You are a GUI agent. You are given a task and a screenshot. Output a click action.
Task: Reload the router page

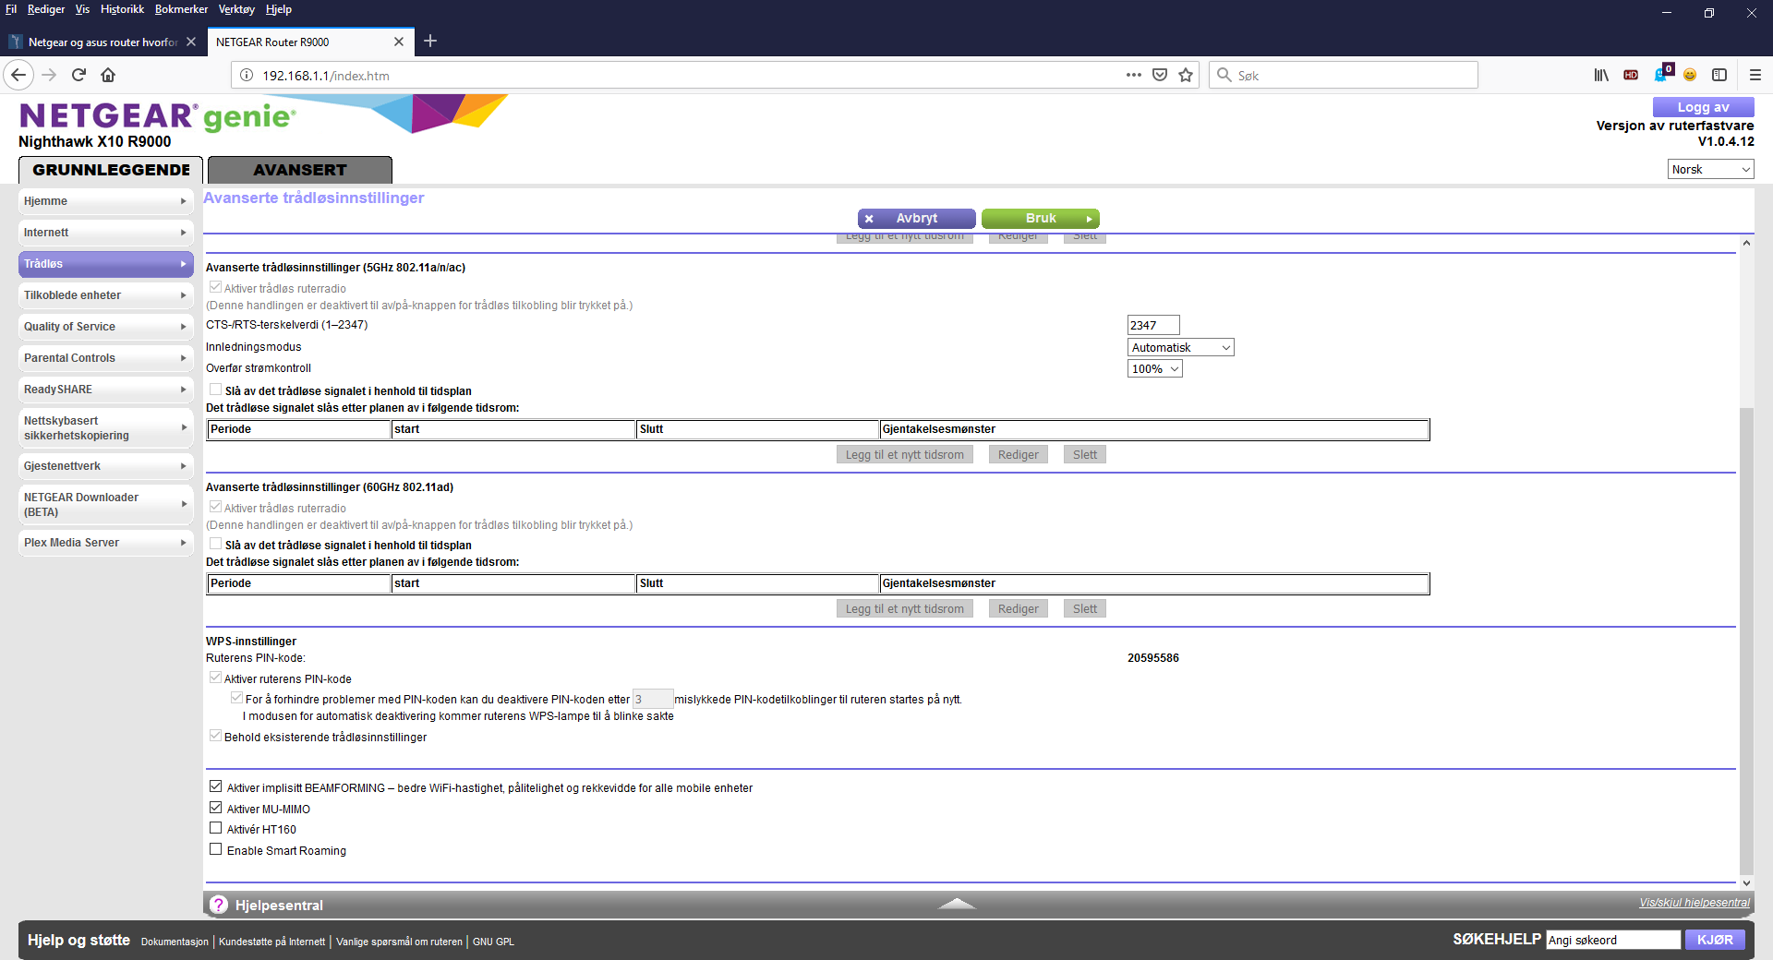(x=78, y=75)
